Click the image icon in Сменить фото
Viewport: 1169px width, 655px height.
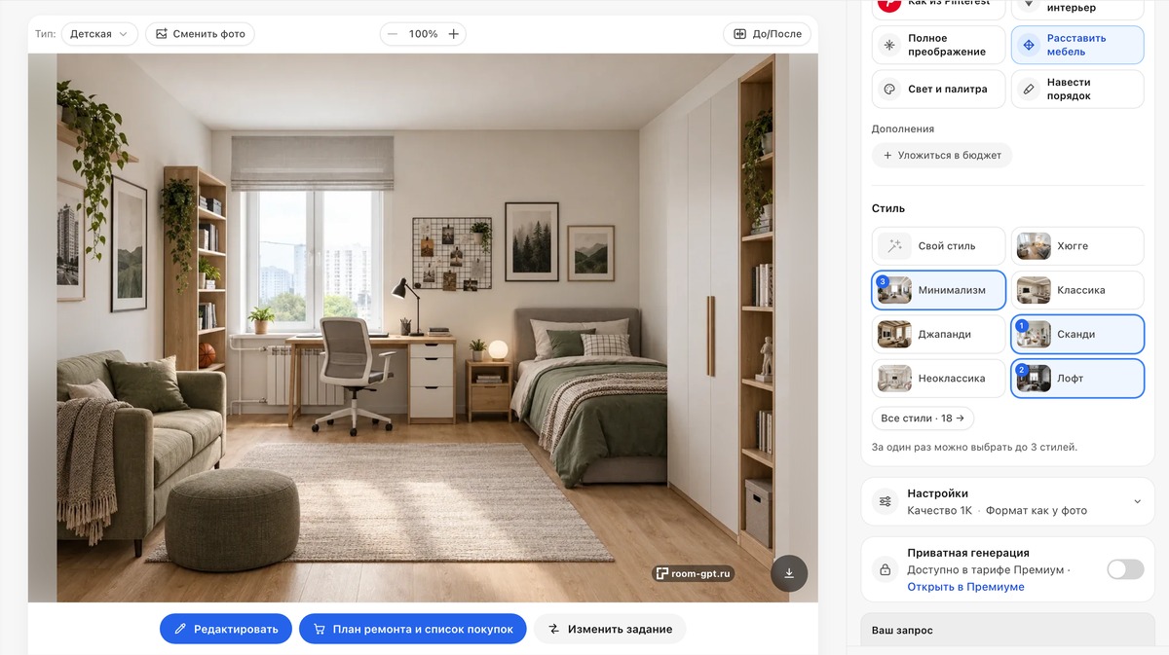pos(162,34)
